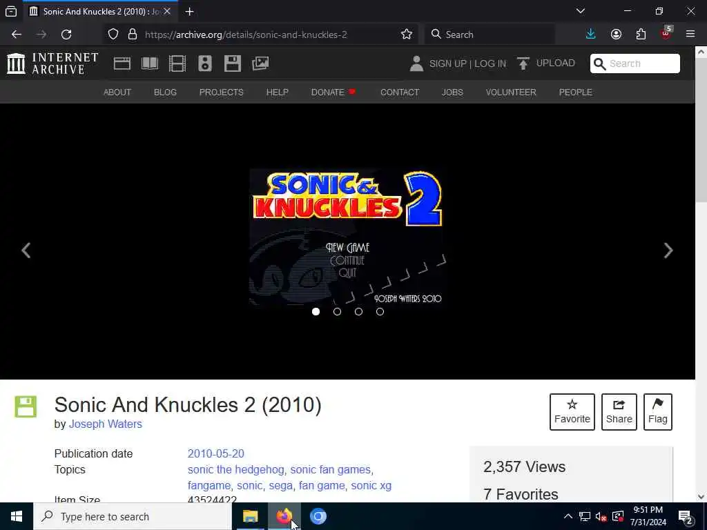707x530 pixels.
Task: Click the UPLOAD link text
Action: click(556, 63)
